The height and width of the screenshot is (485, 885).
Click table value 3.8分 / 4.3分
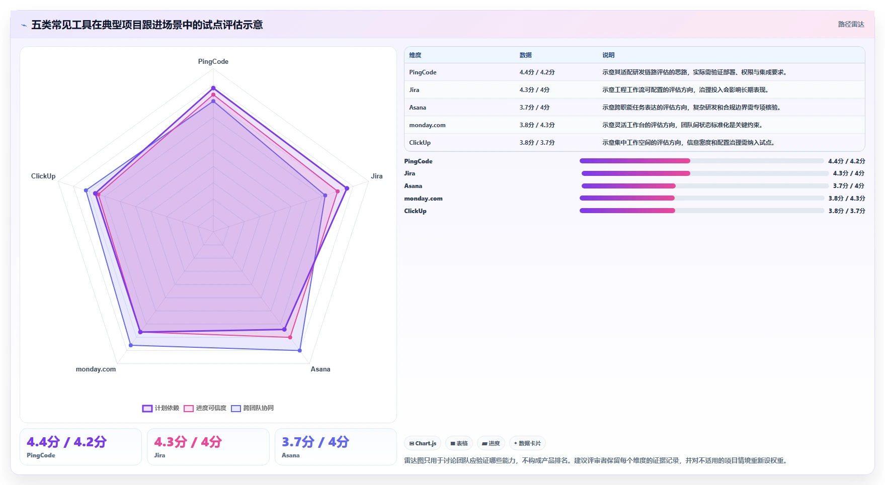point(537,125)
